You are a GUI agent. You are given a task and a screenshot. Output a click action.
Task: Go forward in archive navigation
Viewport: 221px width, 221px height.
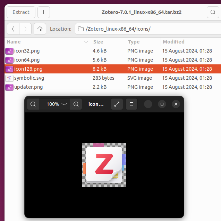pyautogui.click(x=25, y=29)
